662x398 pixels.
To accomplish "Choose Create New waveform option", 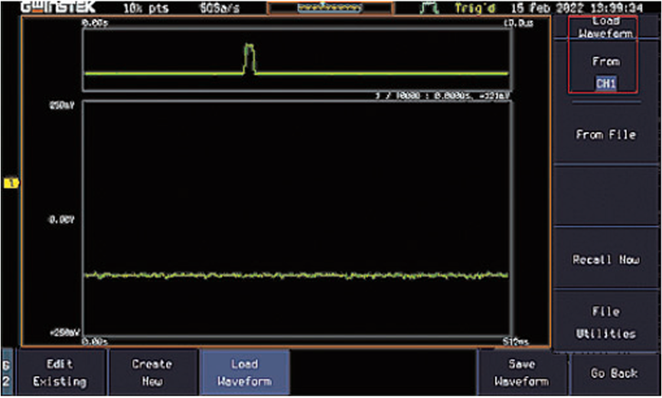I will [152, 373].
